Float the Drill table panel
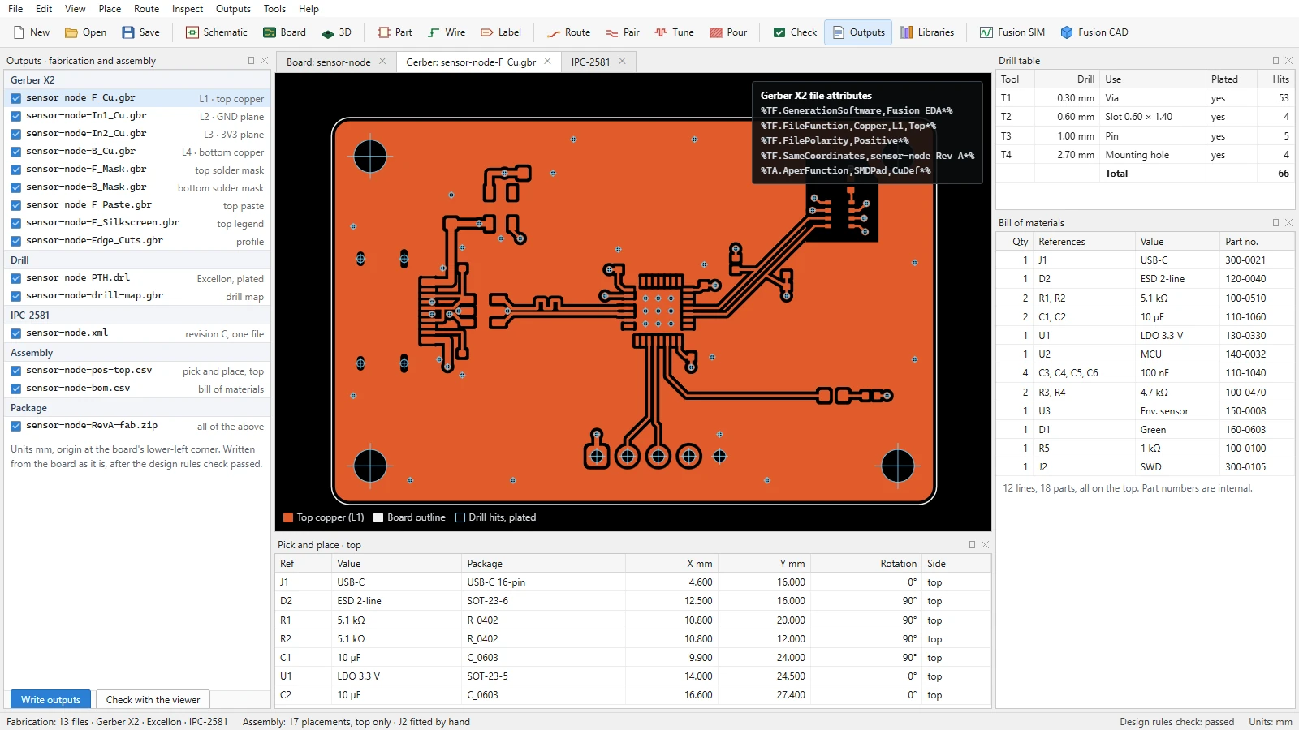 1275,61
